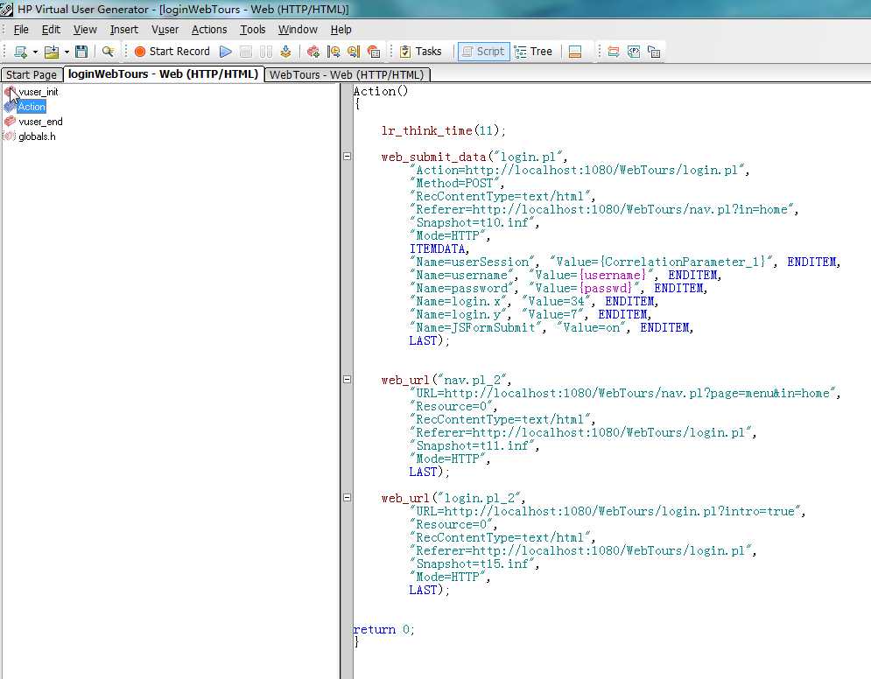This screenshot has height=679, width=871.
Task: Click the compile script icon next to pause
Action: click(x=285, y=52)
